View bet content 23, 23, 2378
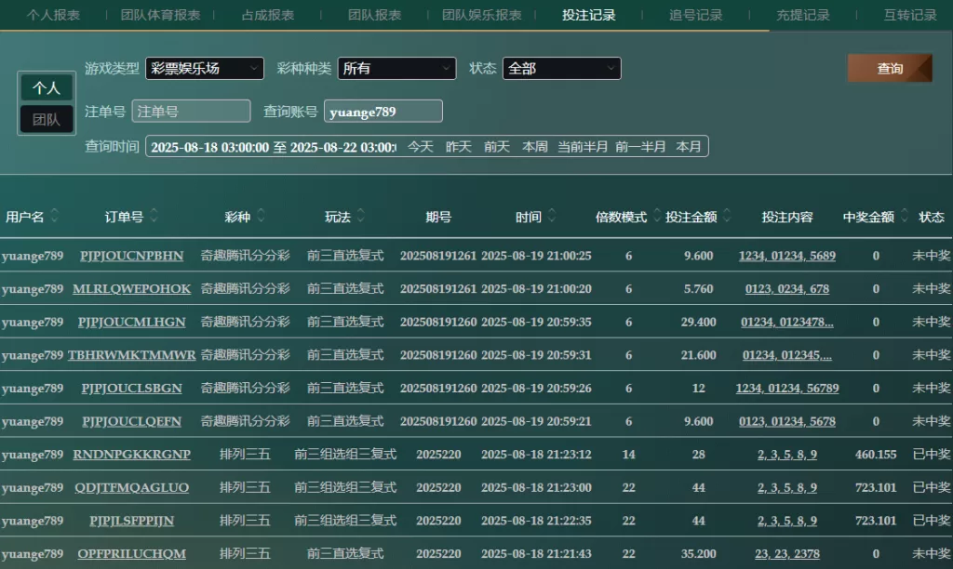Screen dimensions: 953x569 [x=787, y=554]
